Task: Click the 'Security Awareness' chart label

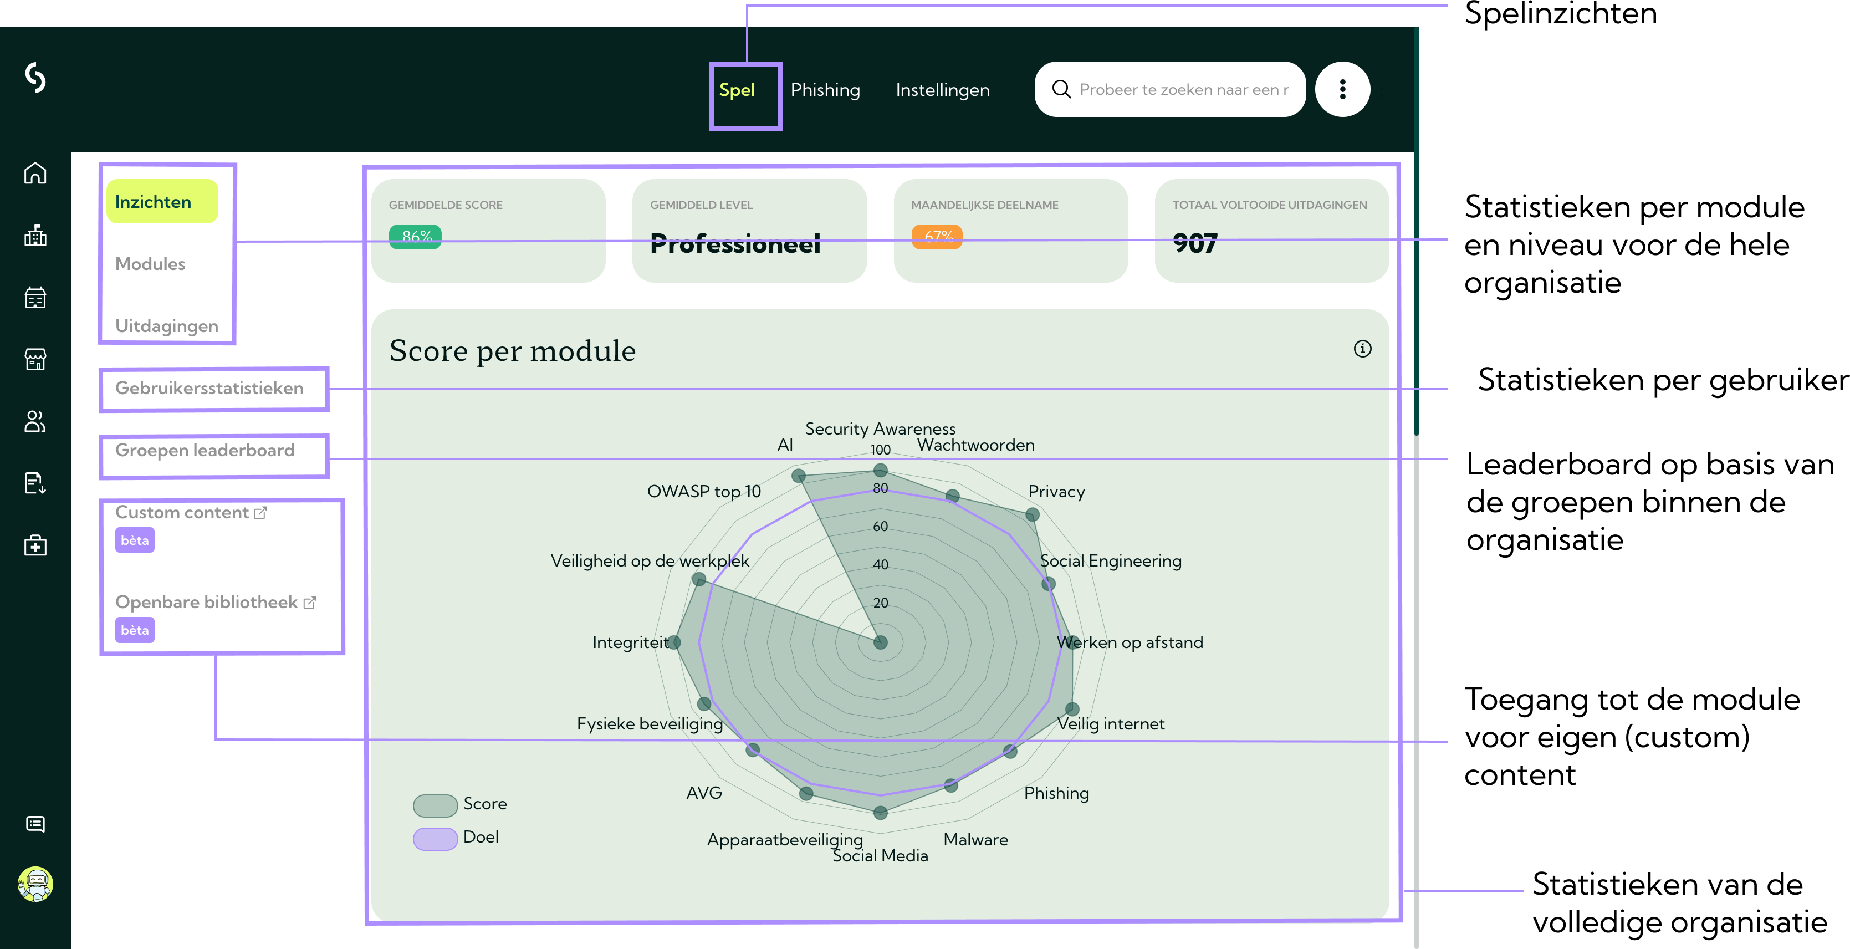Action: [880, 429]
